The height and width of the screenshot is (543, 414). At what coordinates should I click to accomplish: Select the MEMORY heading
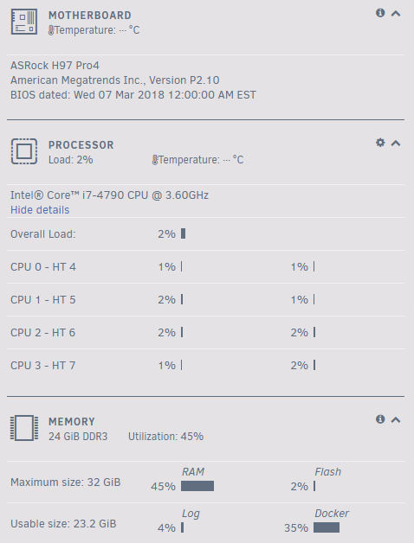[72, 421]
